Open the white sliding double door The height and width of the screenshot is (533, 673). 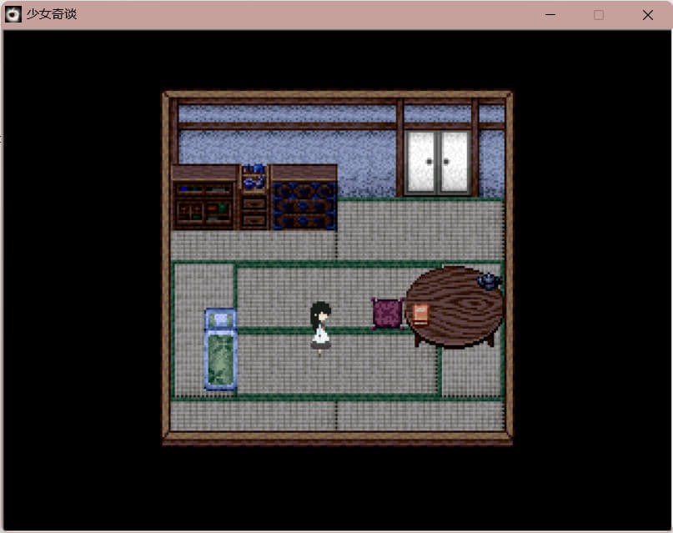438,163
